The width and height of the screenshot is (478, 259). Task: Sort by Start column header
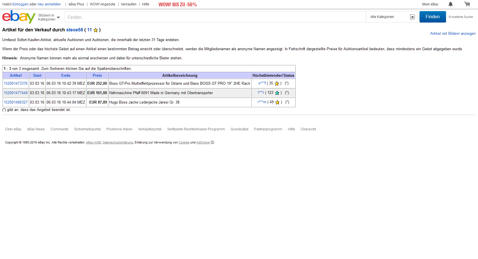[37, 75]
